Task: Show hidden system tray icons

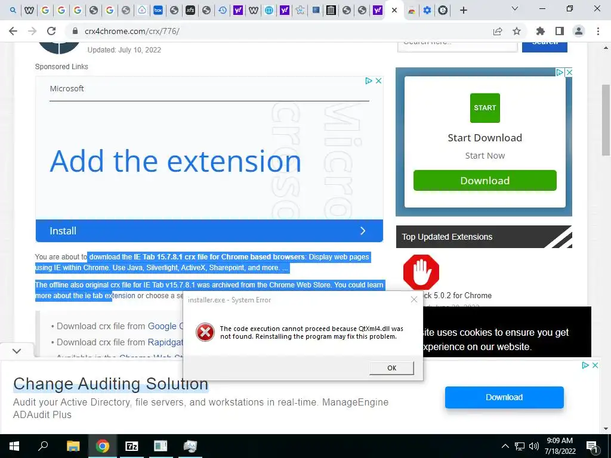Action: pyautogui.click(x=505, y=446)
